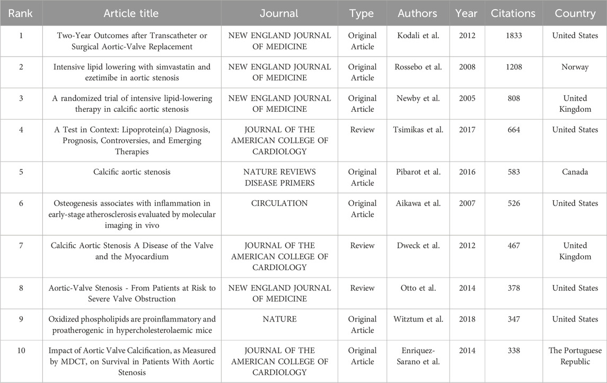Click the Type column header
Viewport: 607px width, 383px height.
[x=362, y=14]
